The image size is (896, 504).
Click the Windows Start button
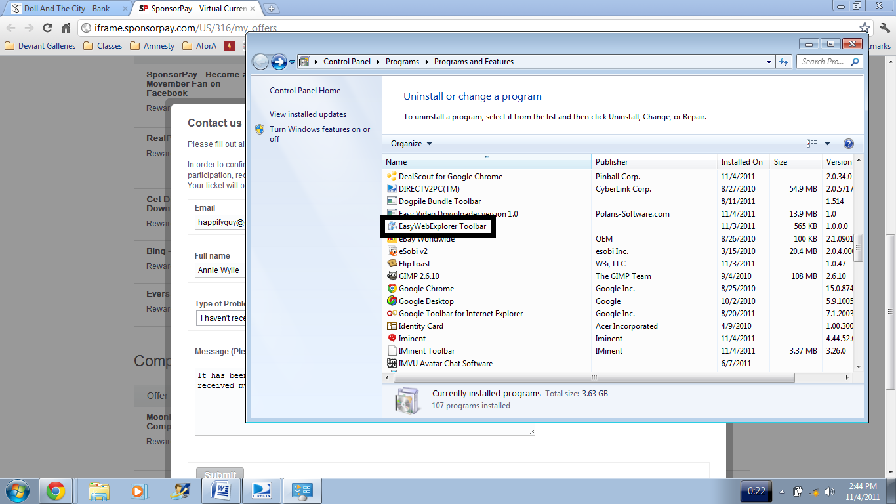(18, 491)
